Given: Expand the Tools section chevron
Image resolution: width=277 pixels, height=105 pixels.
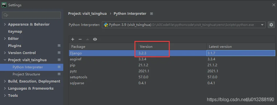Looking at the screenshot, I should [x=5, y=96].
